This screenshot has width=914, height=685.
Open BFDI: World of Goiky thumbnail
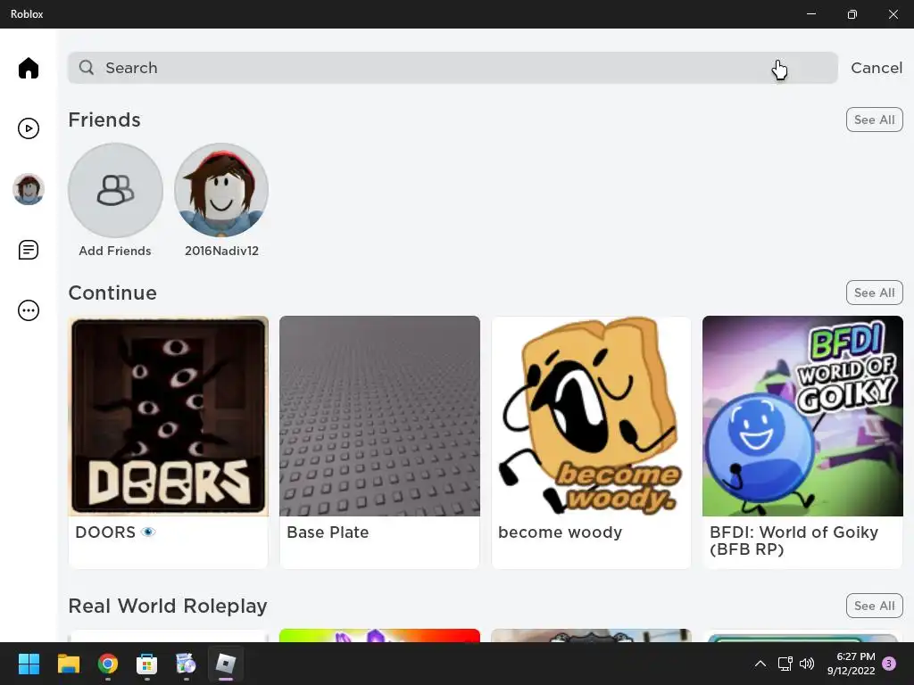[x=802, y=416]
